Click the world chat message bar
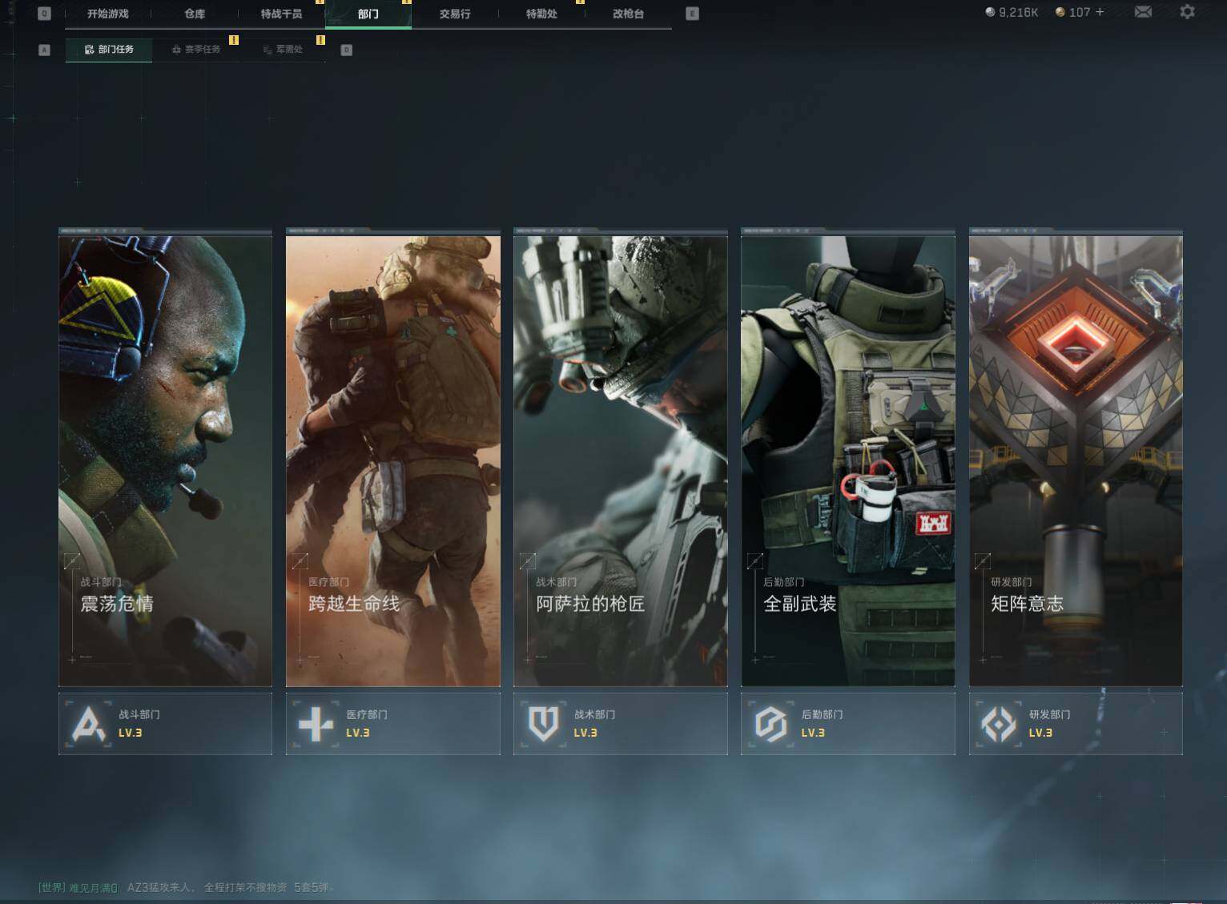 click(x=184, y=887)
